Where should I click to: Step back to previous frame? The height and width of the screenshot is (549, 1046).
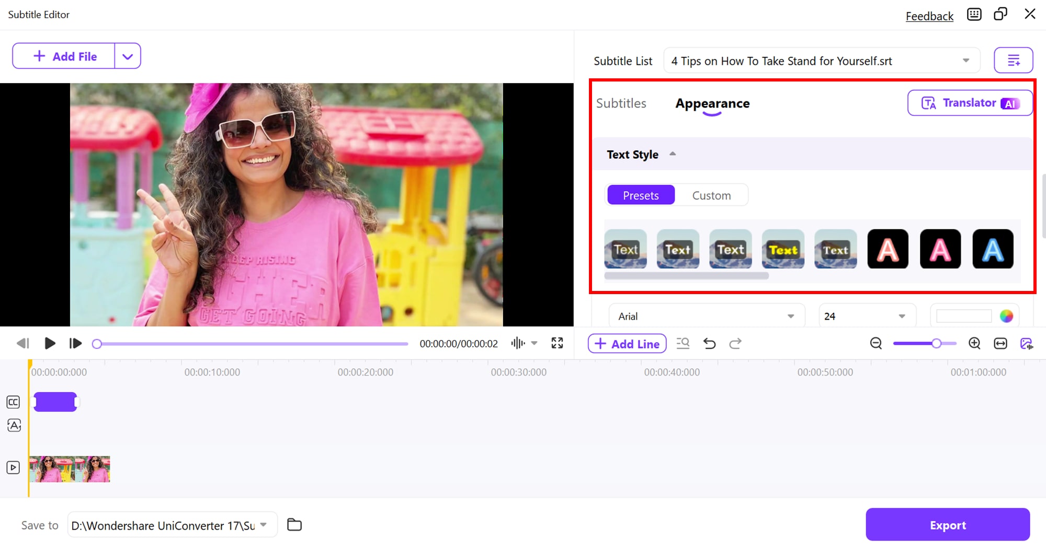point(22,343)
